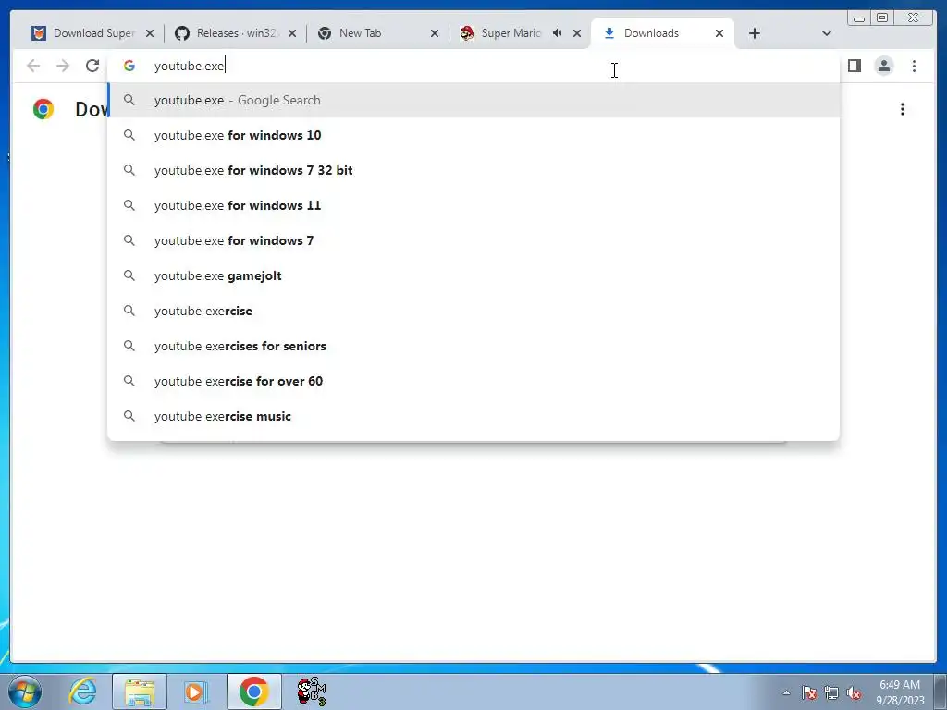Click the Chrome logo on Downloads page

pos(43,109)
